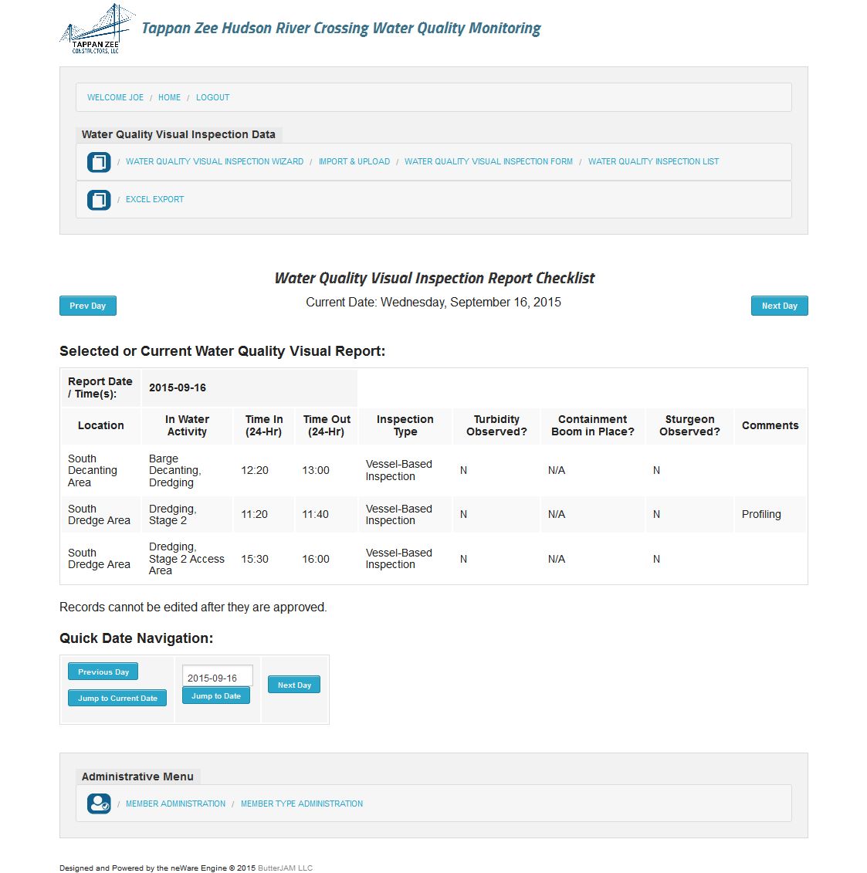Click Previous Day in Quick Date Navigation
This screenshot has width=867, height=873.
tap(103, 672)
